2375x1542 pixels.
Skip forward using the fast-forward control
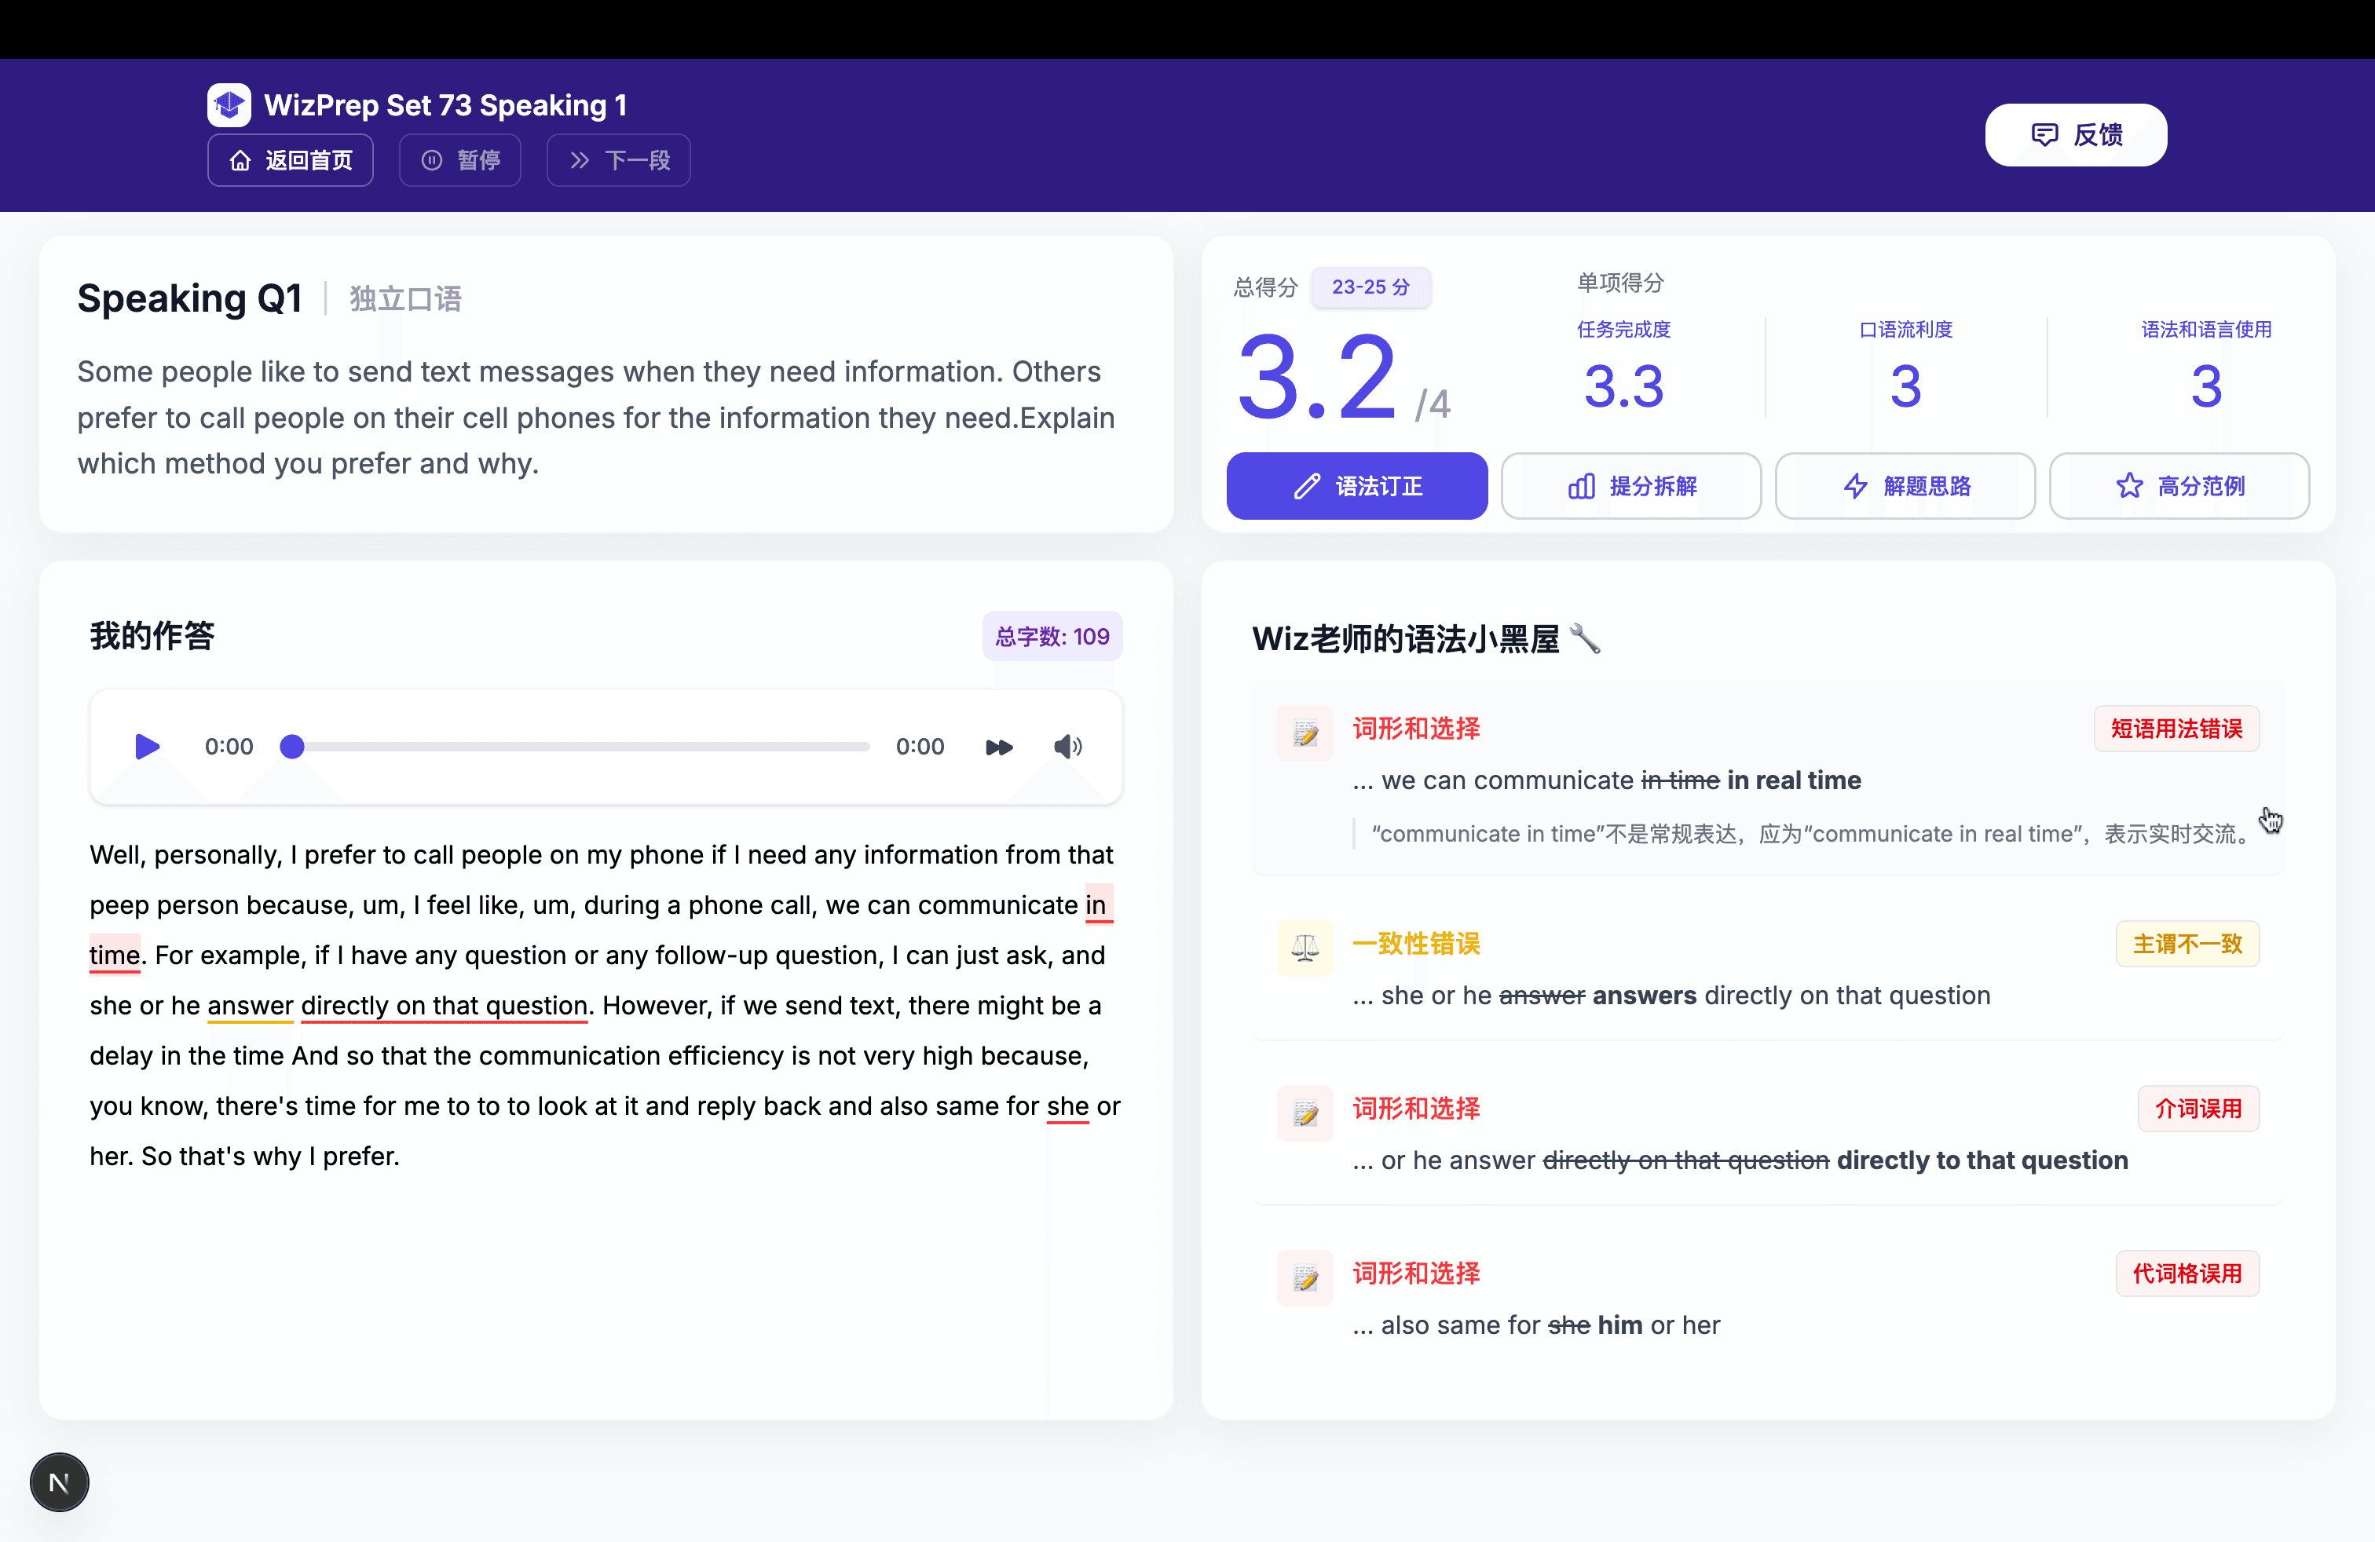[998, 746]
